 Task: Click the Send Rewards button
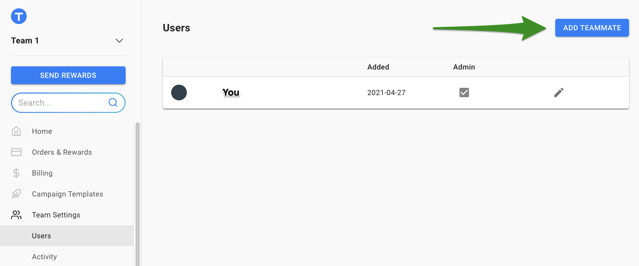pyautogui.click(x=68, y=75)
